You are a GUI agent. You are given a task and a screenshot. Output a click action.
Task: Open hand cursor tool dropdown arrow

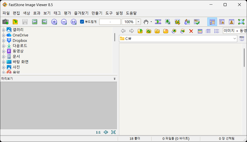pyautogui.click(x=151, y=22)
